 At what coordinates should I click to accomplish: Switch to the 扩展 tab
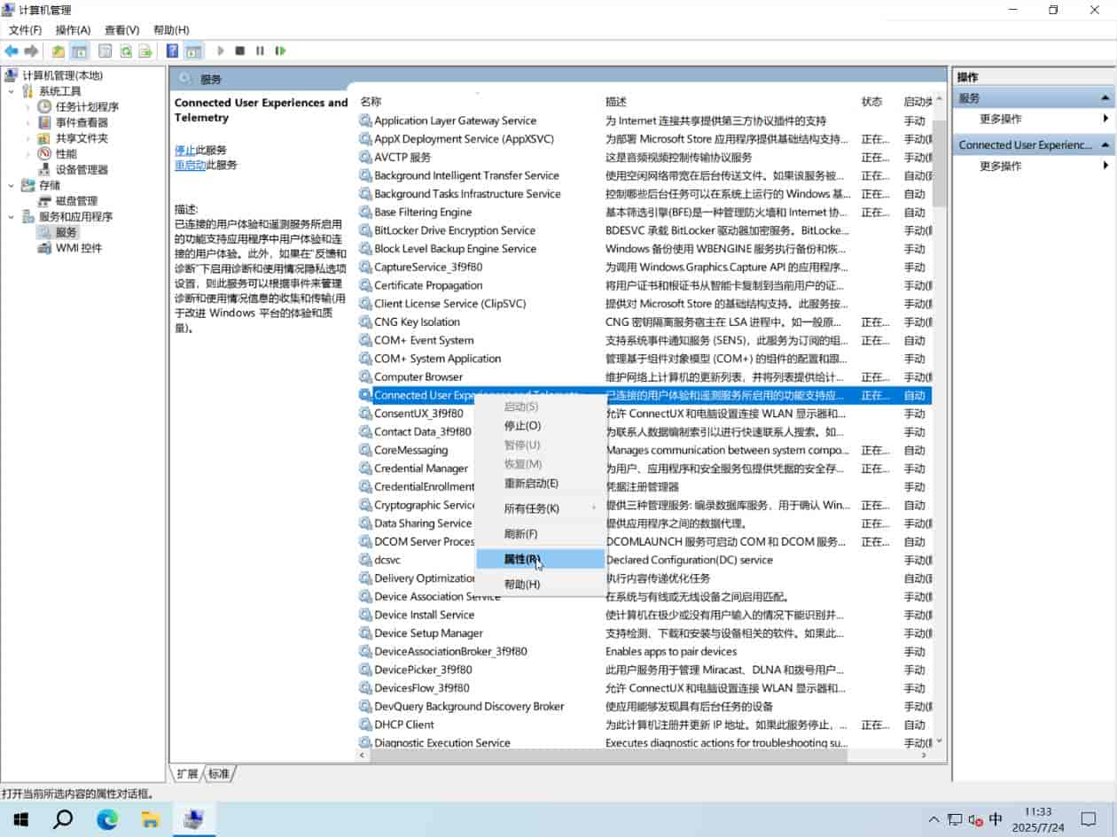click(x=187, y=774)
